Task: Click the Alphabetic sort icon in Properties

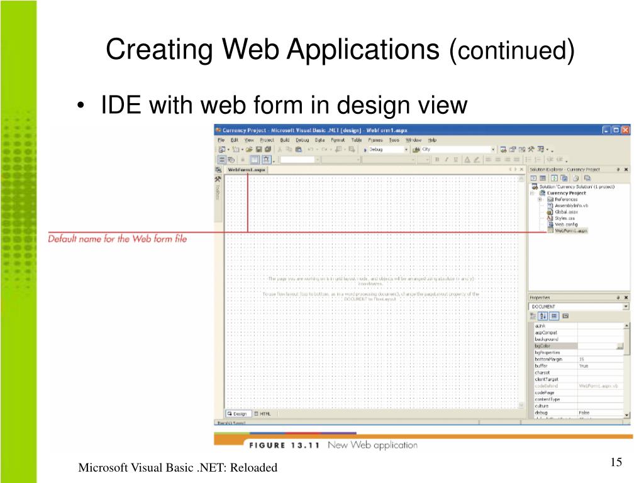Action: tap(543, 316)
